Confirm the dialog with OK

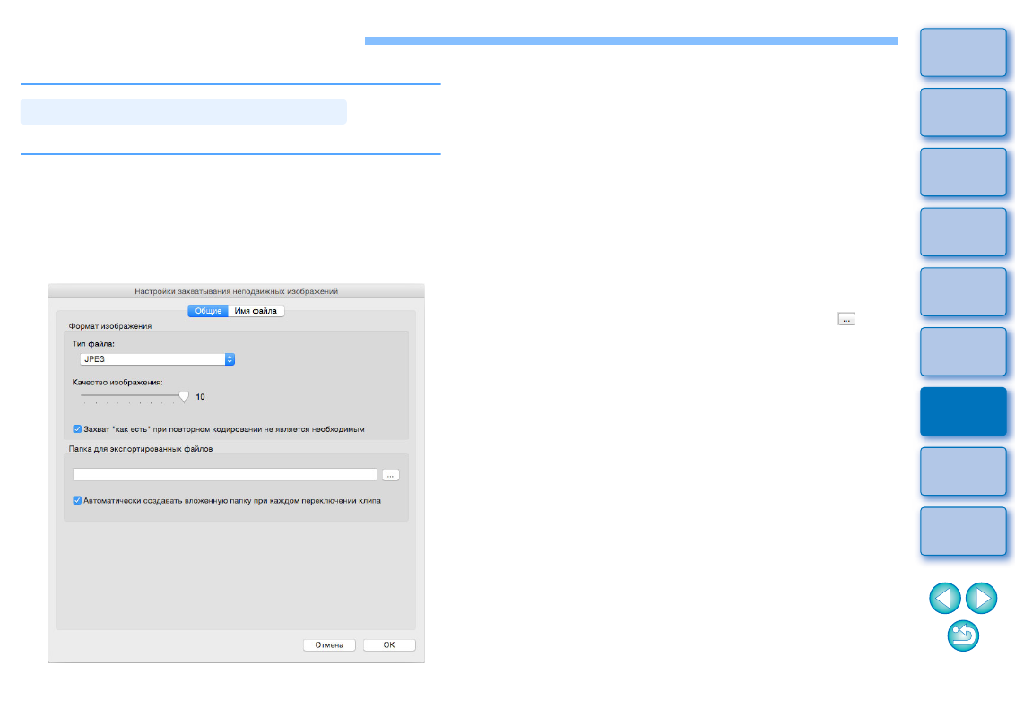click(389, 645)
